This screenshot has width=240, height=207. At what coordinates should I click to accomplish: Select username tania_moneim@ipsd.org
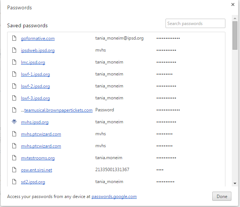point(119,38)
